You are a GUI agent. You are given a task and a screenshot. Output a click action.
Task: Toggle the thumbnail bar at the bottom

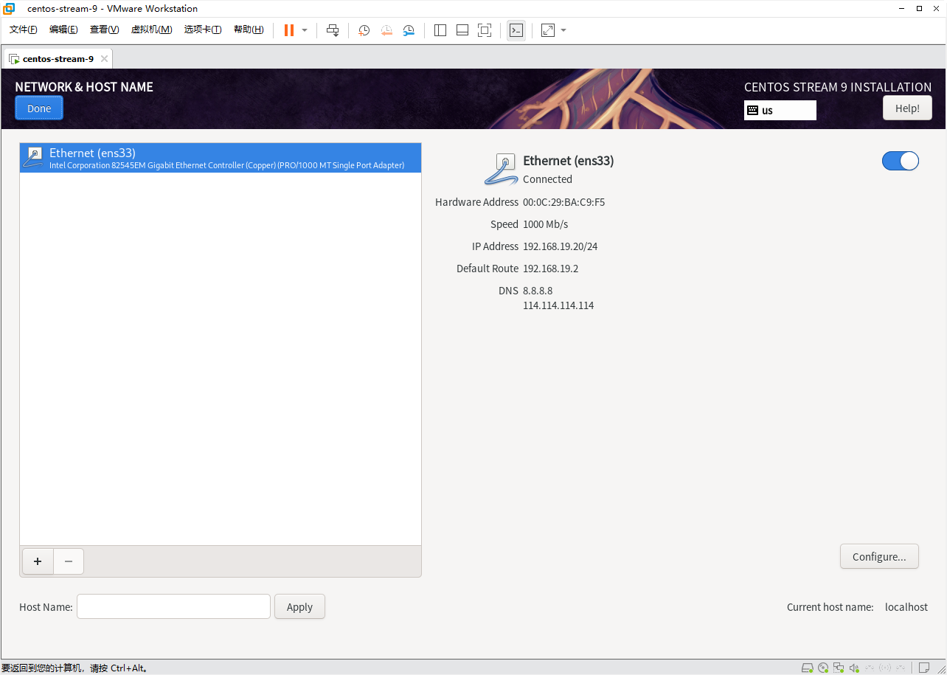point(462,30)
